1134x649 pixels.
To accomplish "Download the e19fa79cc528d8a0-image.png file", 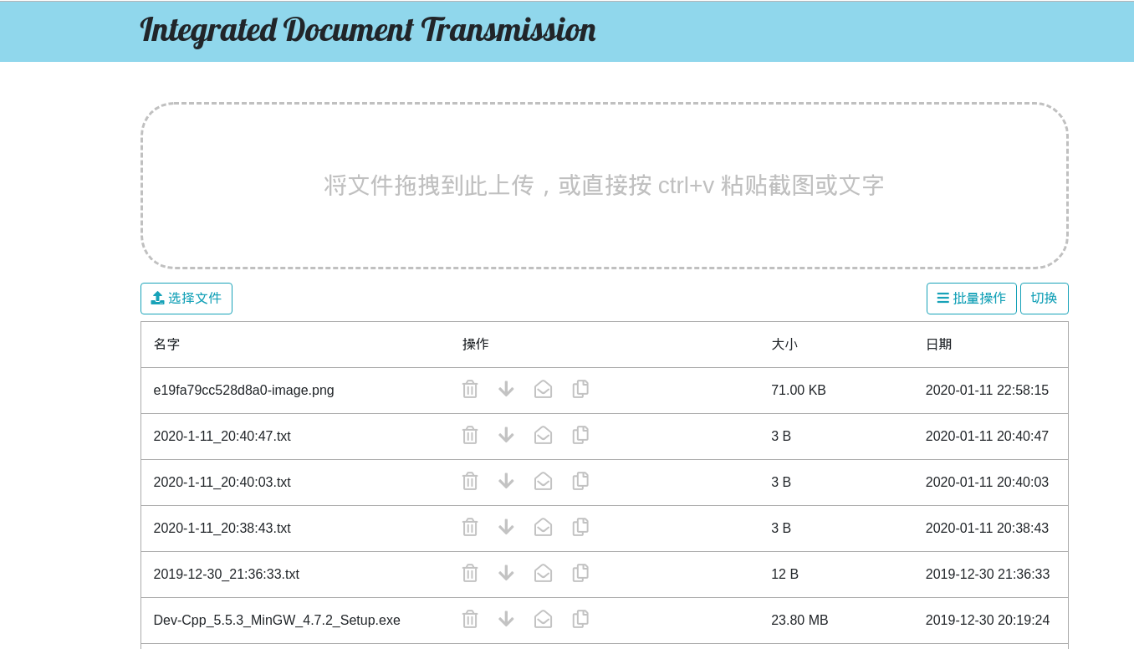I will (506, 390).
